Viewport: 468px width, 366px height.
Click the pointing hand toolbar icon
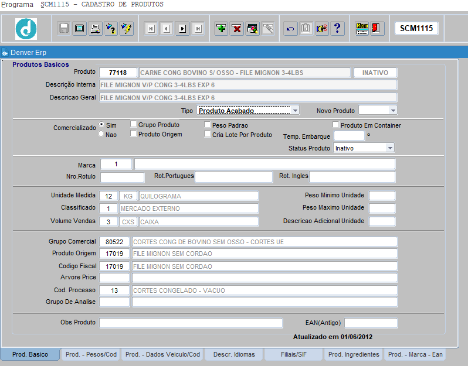coord(322,29)
